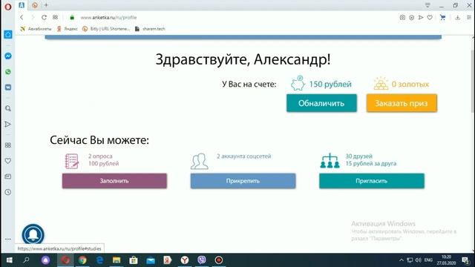The image size is (475, 267).
Task: Open Viber from the taskbar
Action: pos(202,260)
